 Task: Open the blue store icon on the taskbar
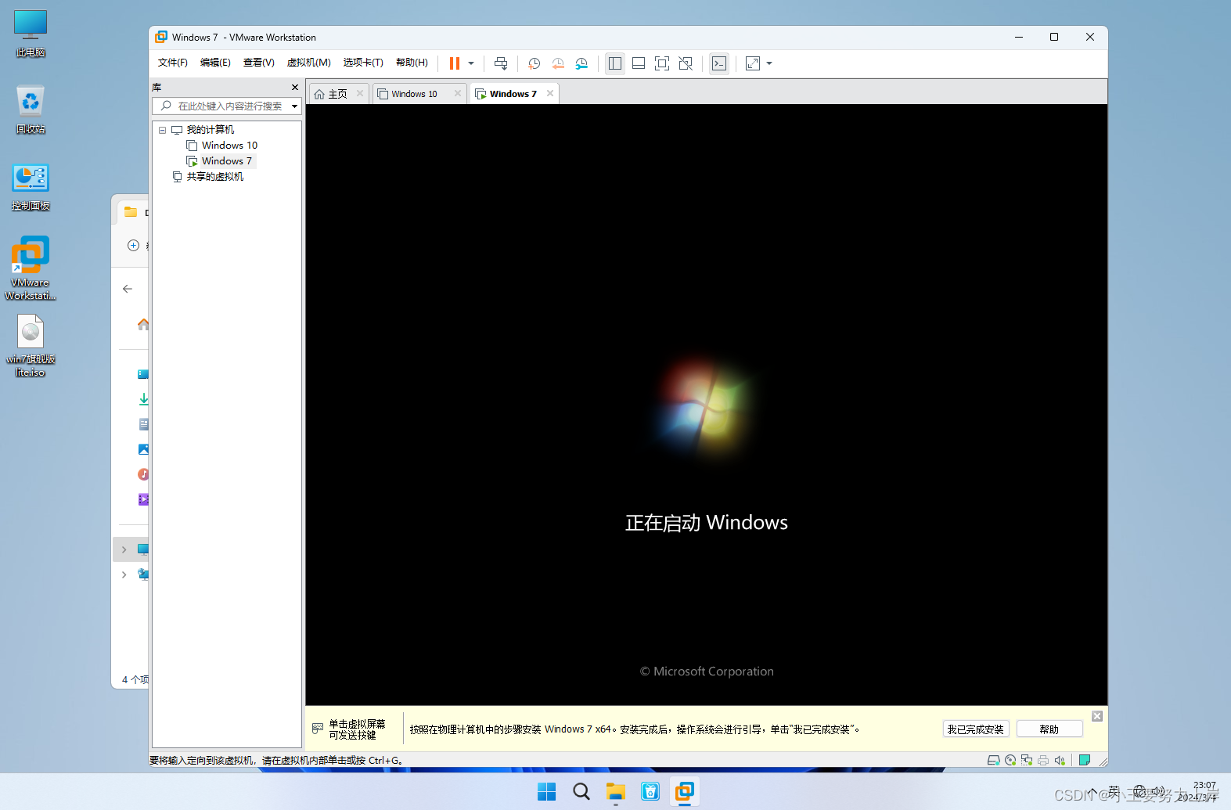650,792
